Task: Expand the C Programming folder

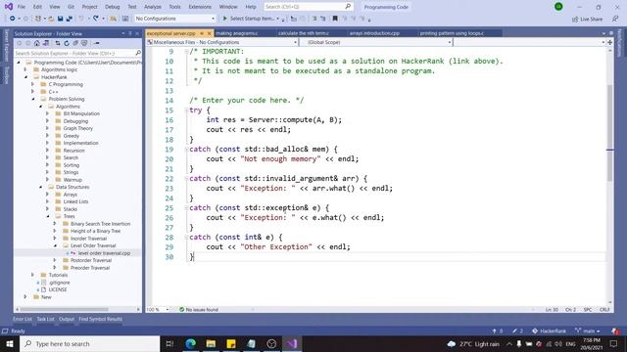Action: coord(32,84)
